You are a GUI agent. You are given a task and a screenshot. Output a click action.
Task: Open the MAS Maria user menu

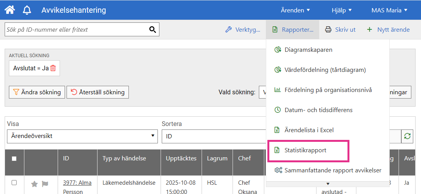coord(389,10)
